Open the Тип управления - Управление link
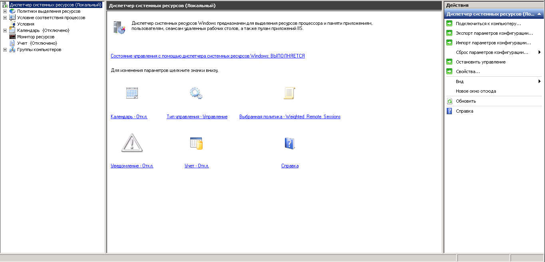 pyautogui.click(x=197, y=117)
